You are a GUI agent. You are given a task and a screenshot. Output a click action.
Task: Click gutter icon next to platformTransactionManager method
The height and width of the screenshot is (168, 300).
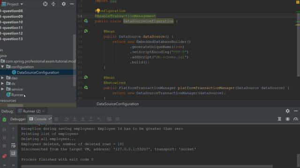(x=86, y=88)
